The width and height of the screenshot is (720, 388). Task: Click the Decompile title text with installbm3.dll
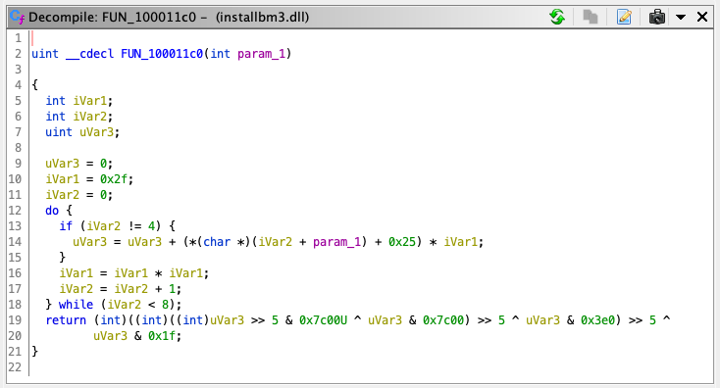point(169,18)
